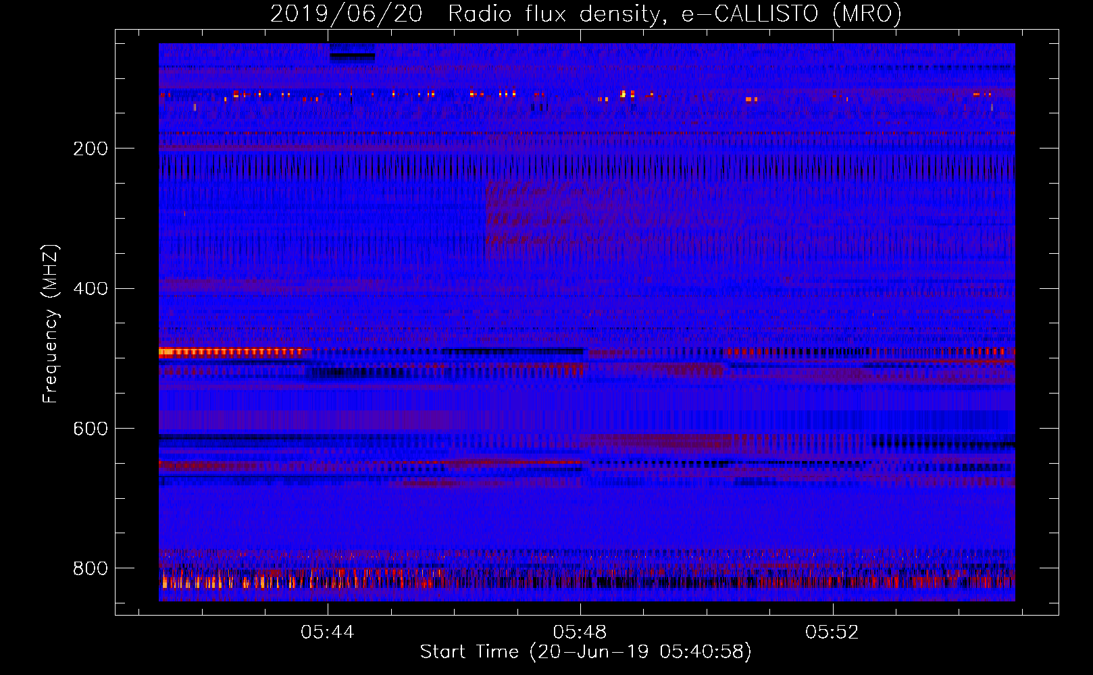1093x675 pixels.
Task: Click the 'Start Time (20-Jun-19 05:40:58)' label
Action: click(586, 652)
